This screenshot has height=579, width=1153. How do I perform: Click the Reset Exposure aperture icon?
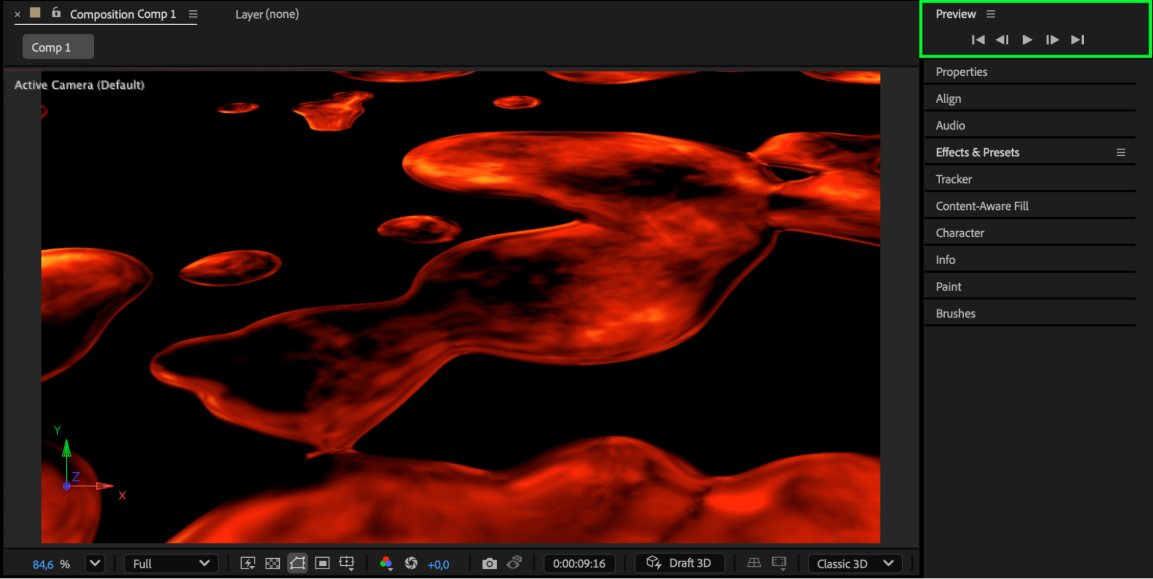point(411,563)
